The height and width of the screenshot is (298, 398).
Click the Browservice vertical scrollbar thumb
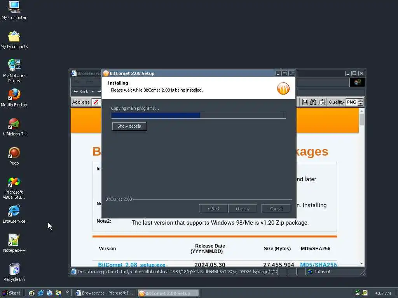coord(362,120)
